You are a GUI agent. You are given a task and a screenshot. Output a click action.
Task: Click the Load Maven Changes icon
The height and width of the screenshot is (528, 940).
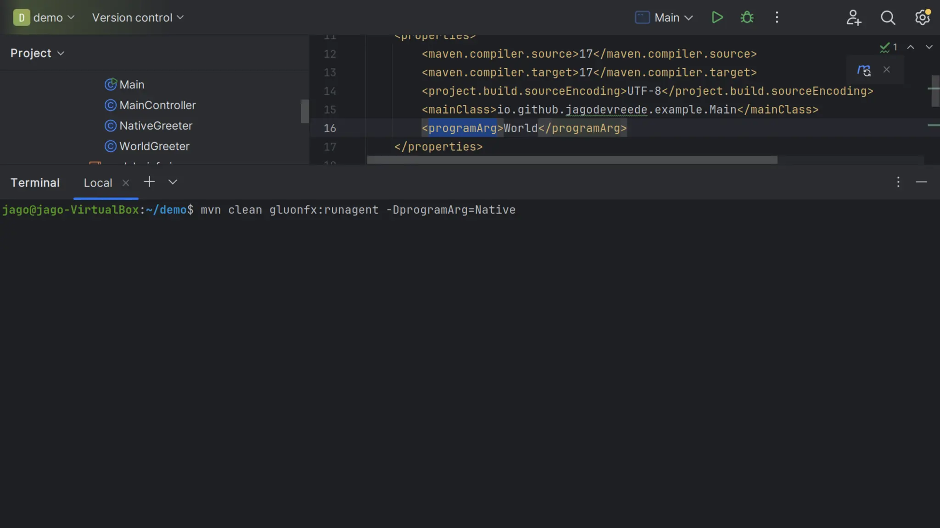click(864, 70)
